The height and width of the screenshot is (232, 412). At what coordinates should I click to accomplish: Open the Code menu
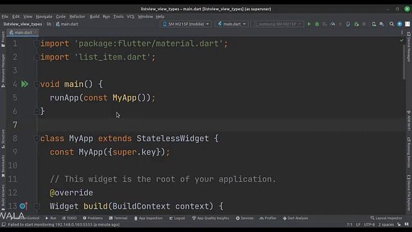pyautogui.click(x=61, y=16)
